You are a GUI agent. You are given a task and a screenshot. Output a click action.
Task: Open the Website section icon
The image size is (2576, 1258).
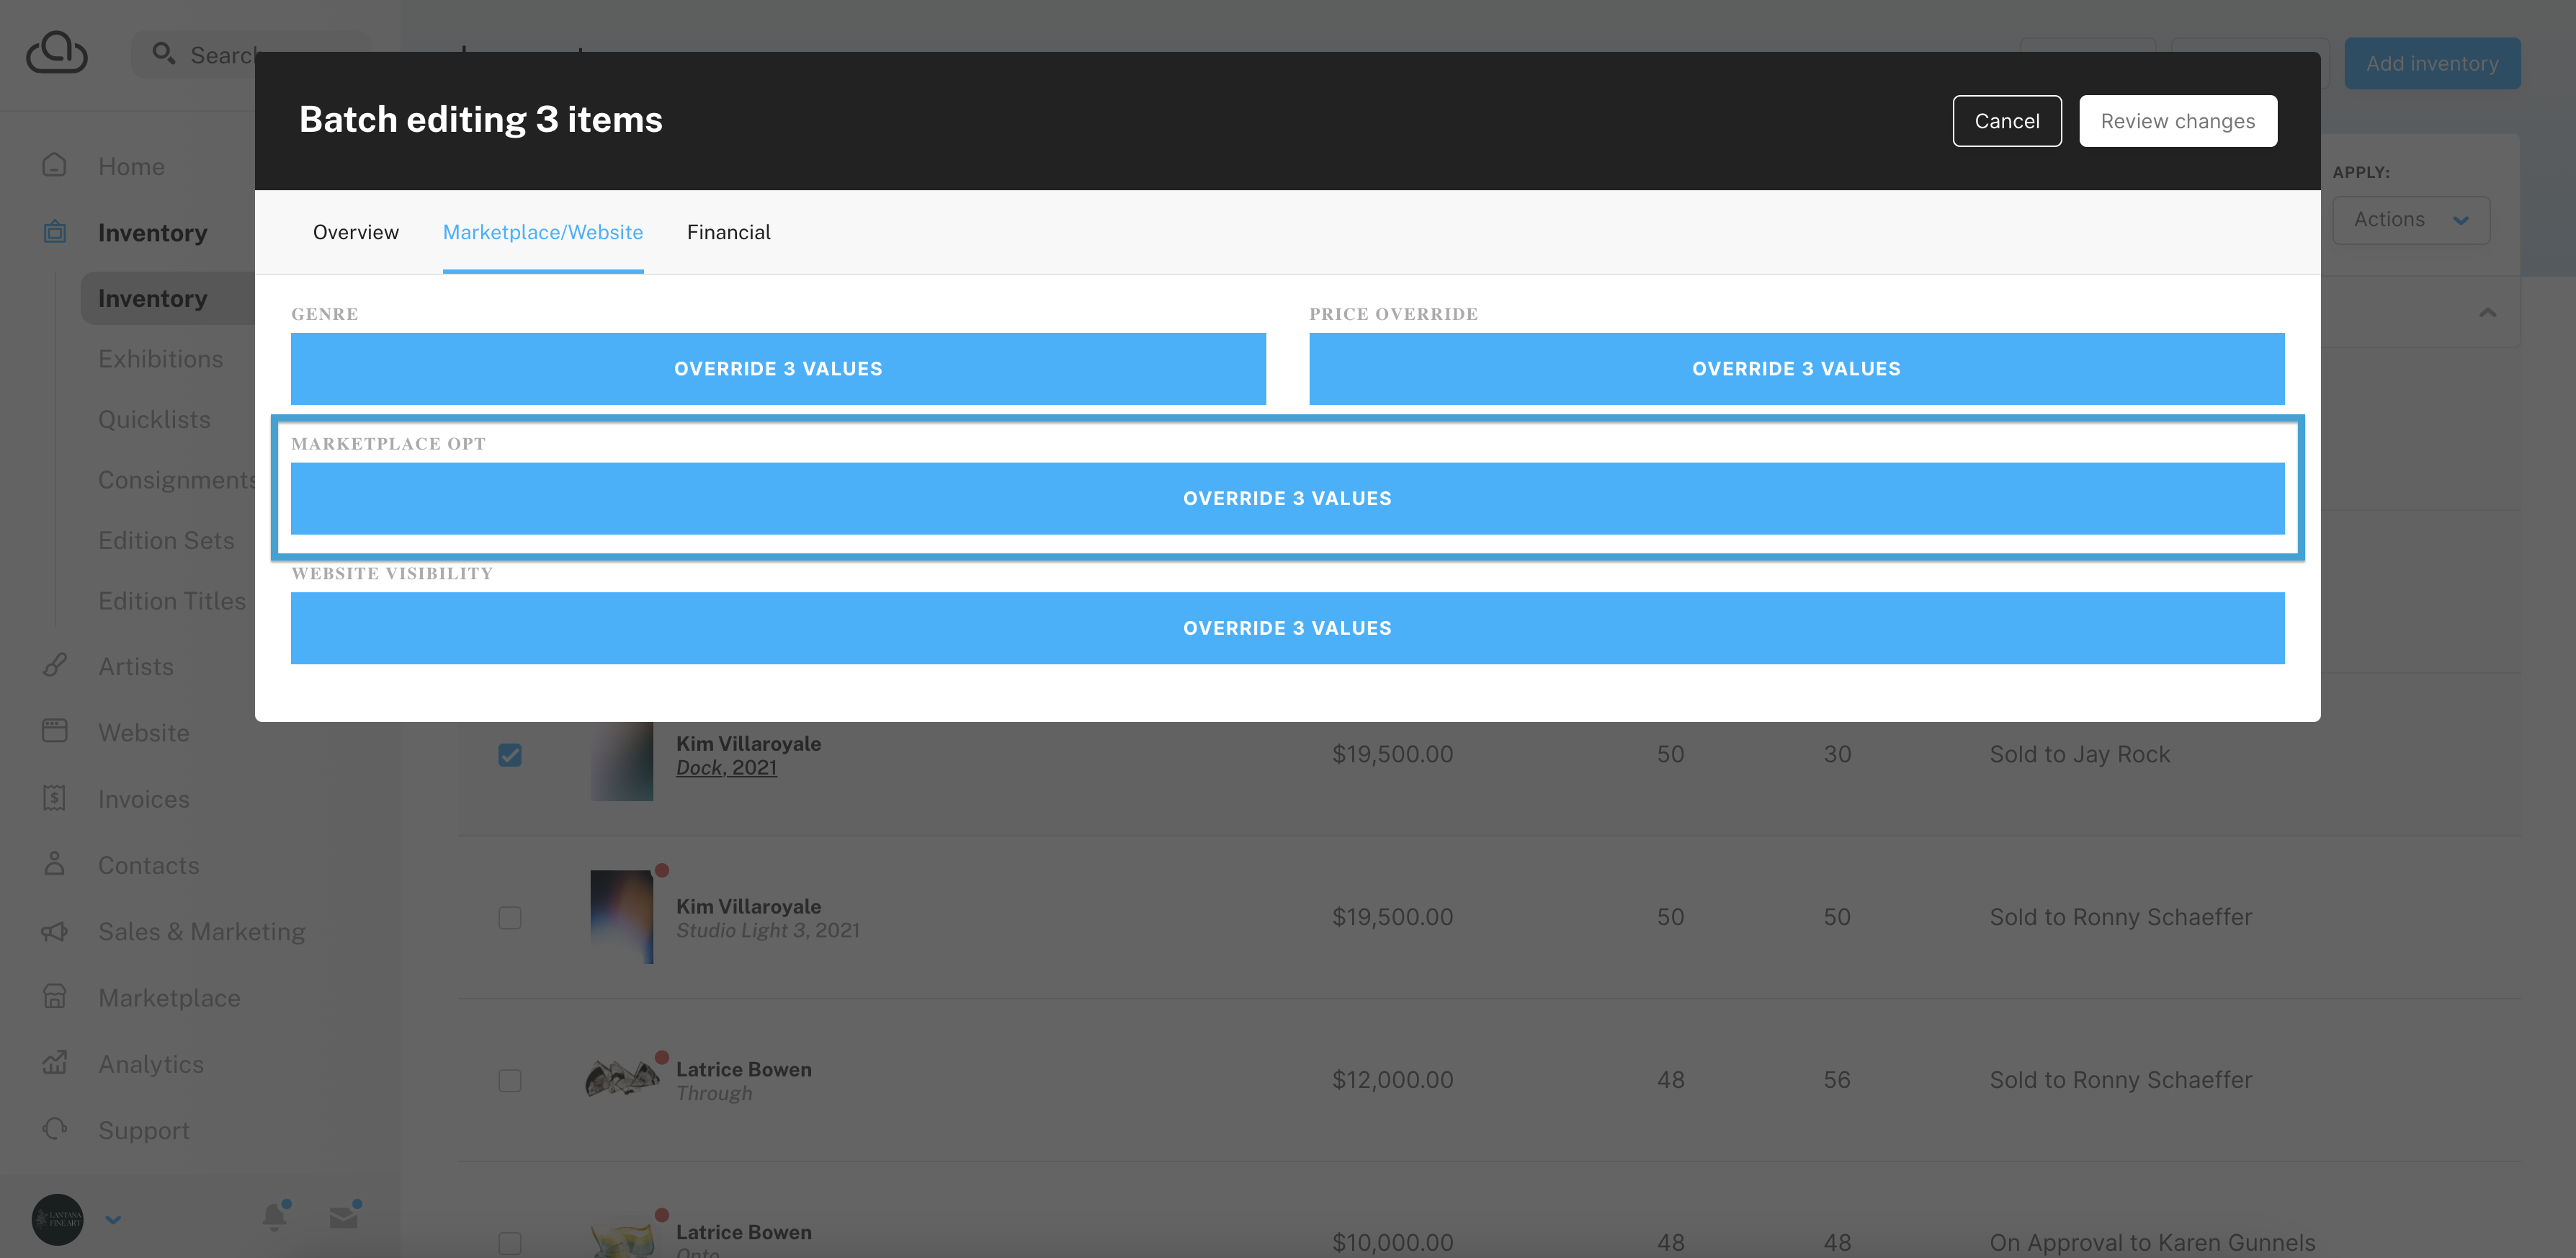tap(54, 731)
